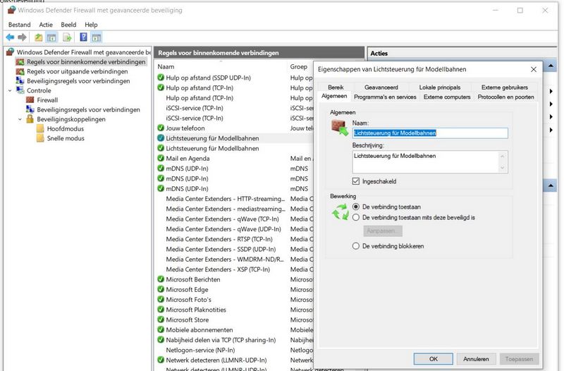Click the Naam text field
564x371 pixels.
(x=430, y=133)
